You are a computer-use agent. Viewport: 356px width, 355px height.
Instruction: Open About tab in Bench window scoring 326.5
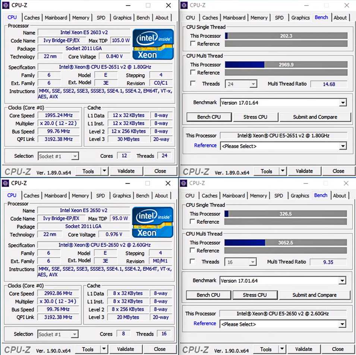point(340,195)
